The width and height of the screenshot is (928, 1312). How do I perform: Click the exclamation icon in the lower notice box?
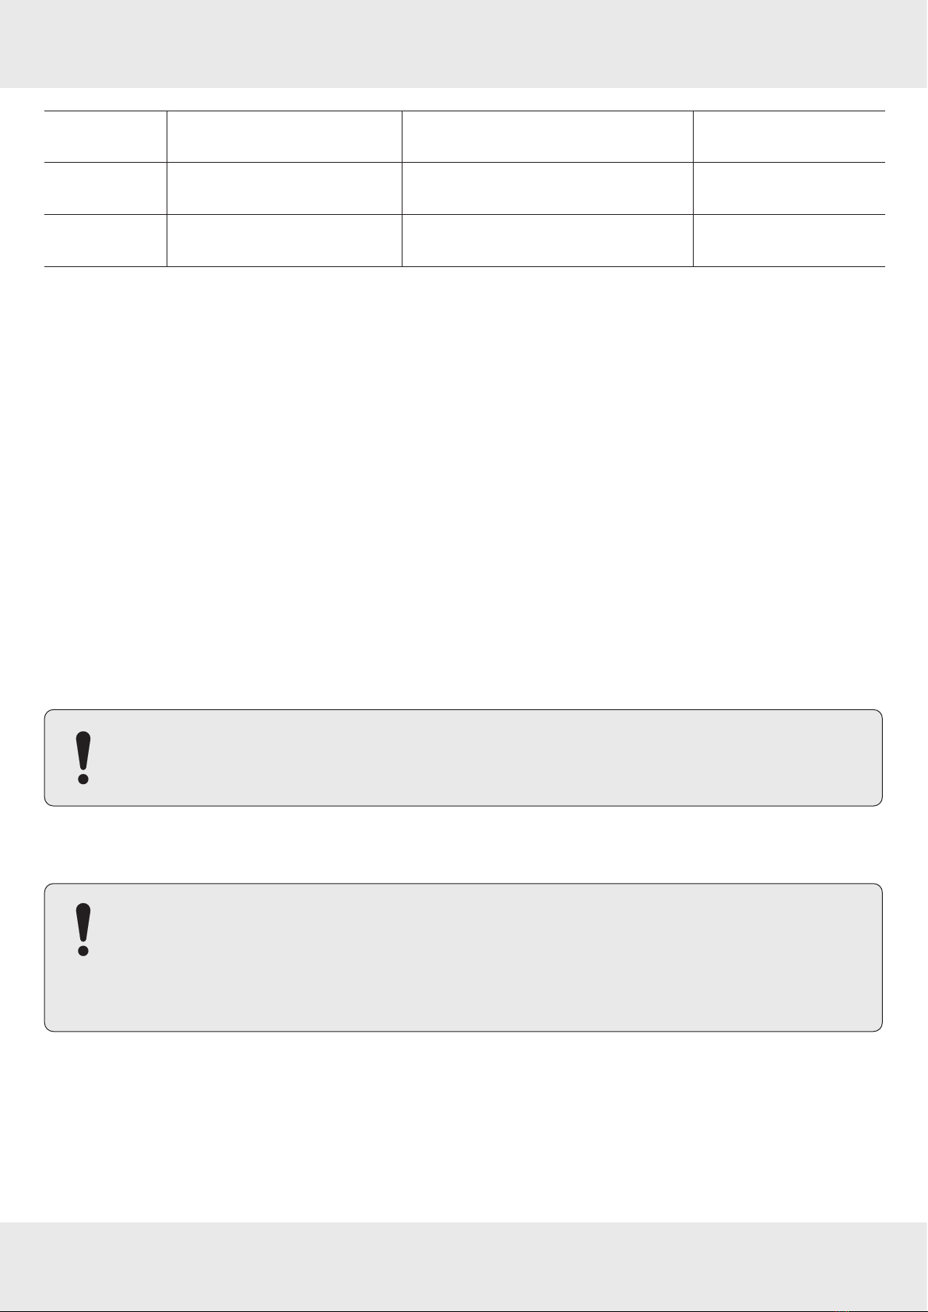[x=83, y=930]
